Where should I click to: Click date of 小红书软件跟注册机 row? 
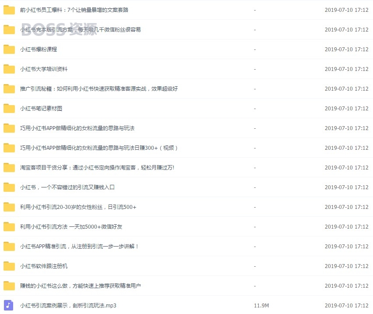347,266
